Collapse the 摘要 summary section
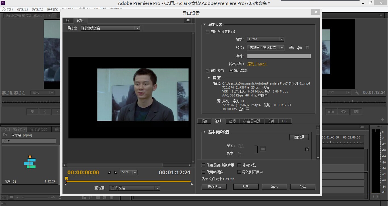 point(209,78)
